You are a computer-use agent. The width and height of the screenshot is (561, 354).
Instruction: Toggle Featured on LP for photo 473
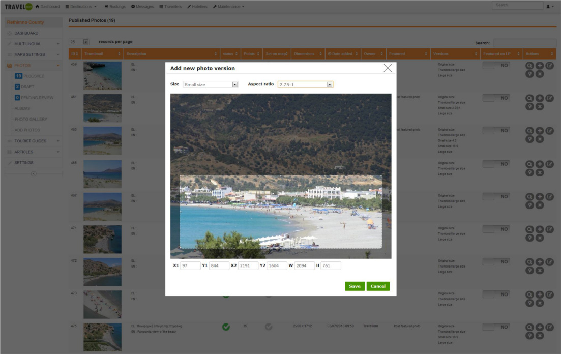click(496, 294)
